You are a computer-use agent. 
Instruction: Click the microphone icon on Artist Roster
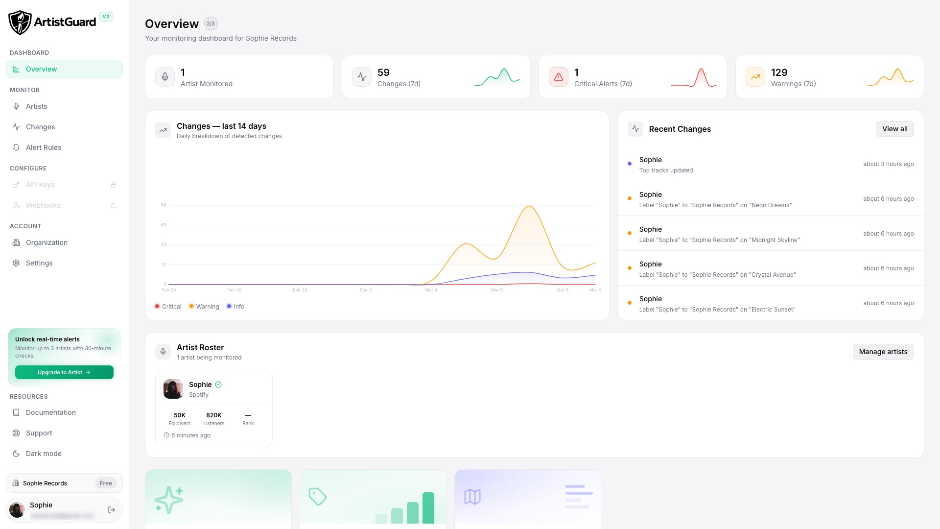pos(163,351)
